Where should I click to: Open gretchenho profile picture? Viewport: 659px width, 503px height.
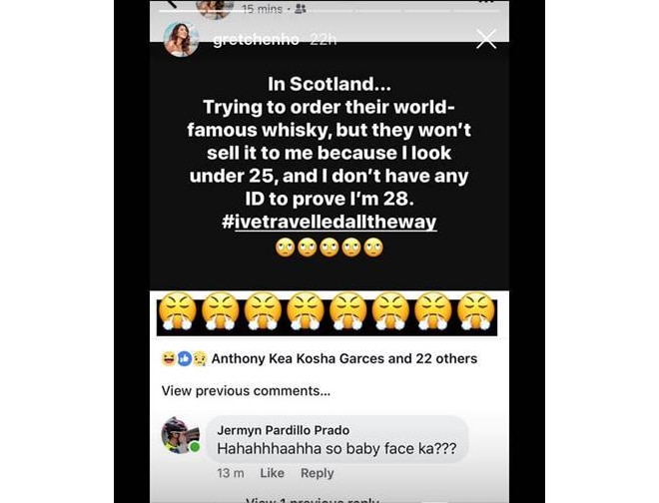coord(181,39)
